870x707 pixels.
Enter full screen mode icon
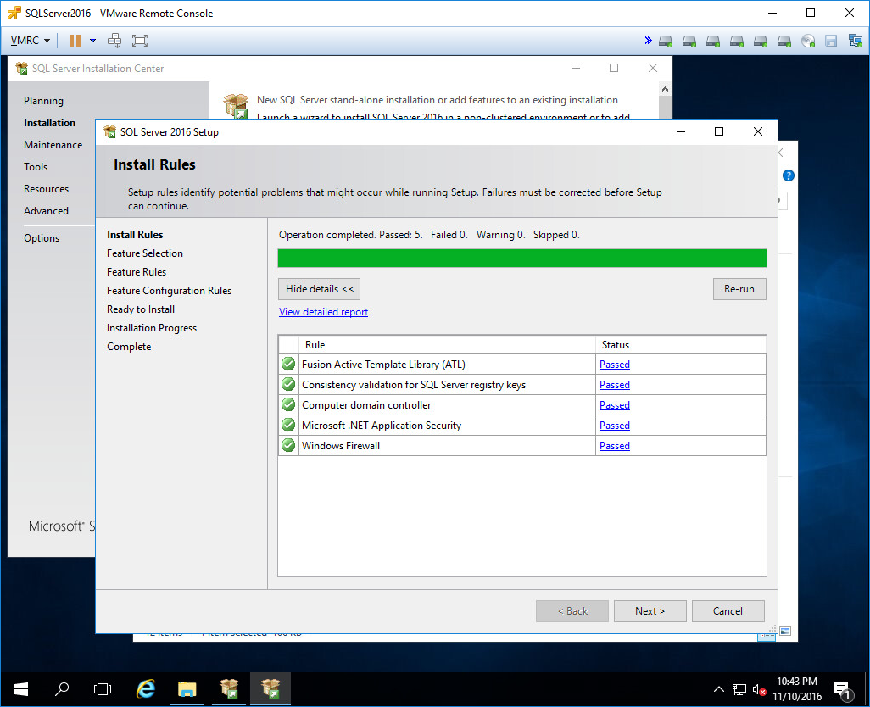click(x=139, y=41)
